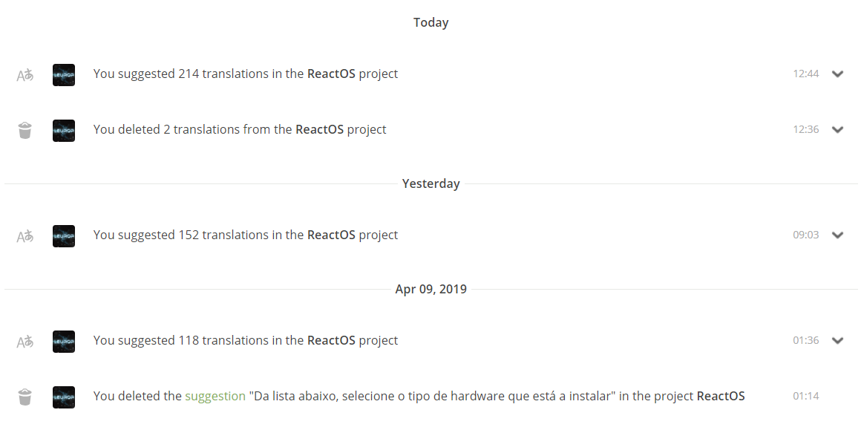The width and height of the screenshot is (864, 433).
Task: Click translation icon beside 118 translations entry
Action: pyautogui.click(x=25, y=341)
